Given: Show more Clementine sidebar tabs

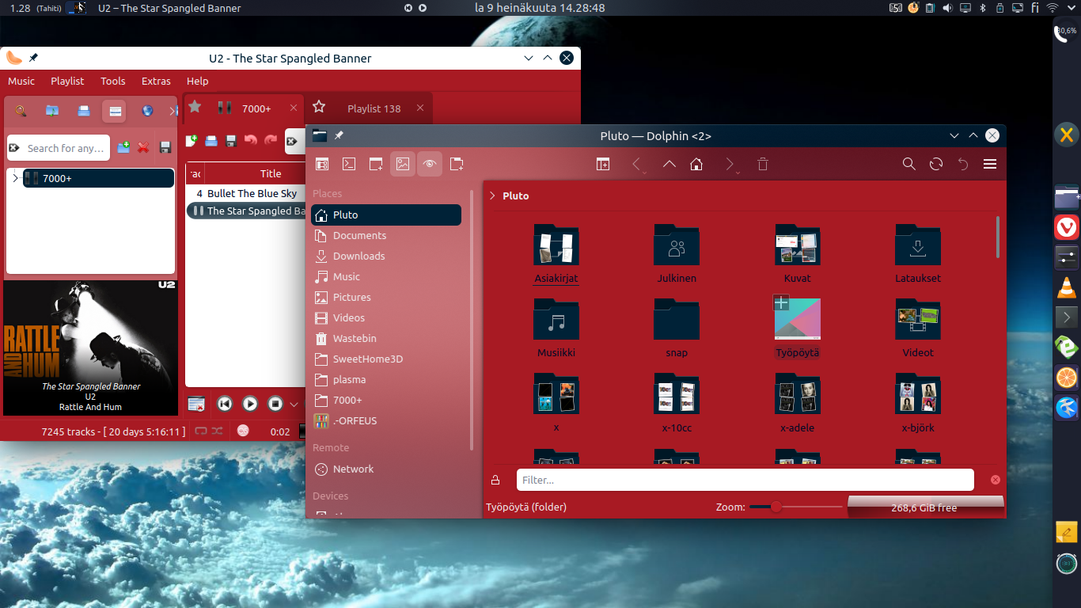Looking at the screenshot, I should (x=173, y=111).
